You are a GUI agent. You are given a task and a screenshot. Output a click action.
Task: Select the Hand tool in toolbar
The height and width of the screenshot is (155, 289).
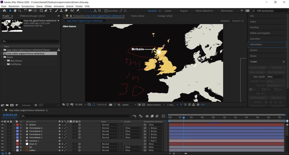tap(15, 11)
